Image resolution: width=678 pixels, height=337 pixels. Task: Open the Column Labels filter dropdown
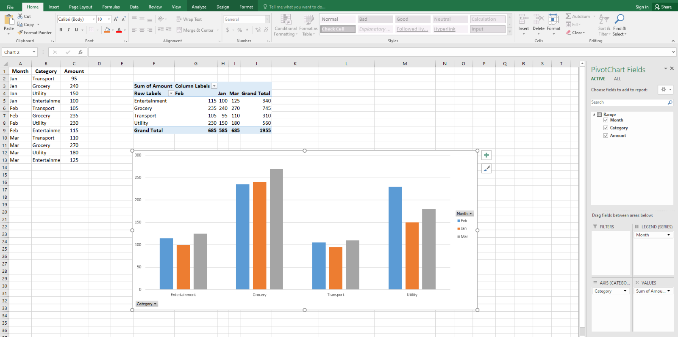(x=214, y=86)
